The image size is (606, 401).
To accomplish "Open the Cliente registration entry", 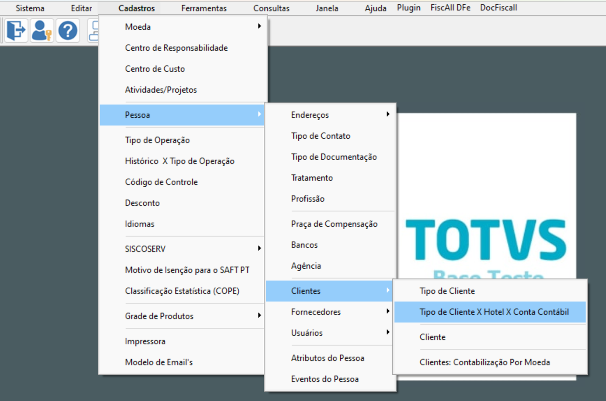I will pyautogui.click(x=490, y=337).
